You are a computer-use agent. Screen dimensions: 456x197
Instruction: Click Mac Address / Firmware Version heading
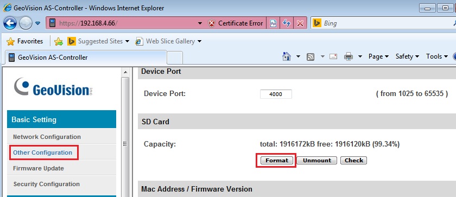point(197,189)
